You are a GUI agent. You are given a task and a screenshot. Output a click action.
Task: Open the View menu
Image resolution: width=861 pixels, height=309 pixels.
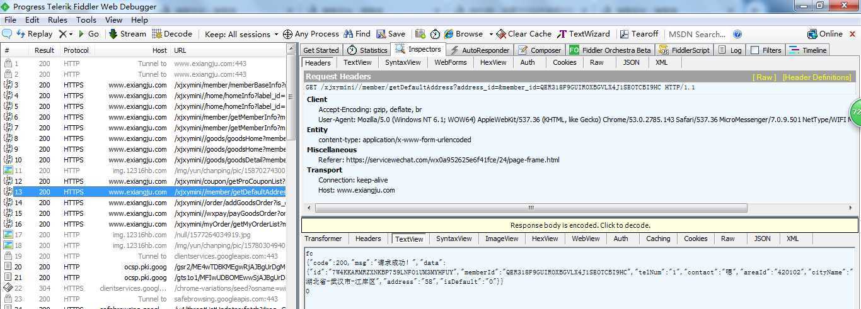coord(113,20)
